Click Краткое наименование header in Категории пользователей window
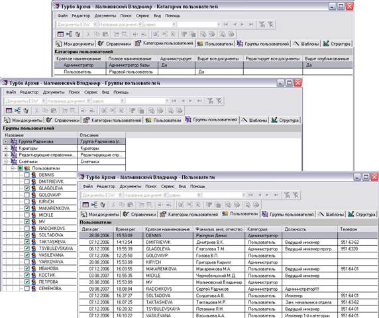This screenshot has width=379, height=318. 80,59
